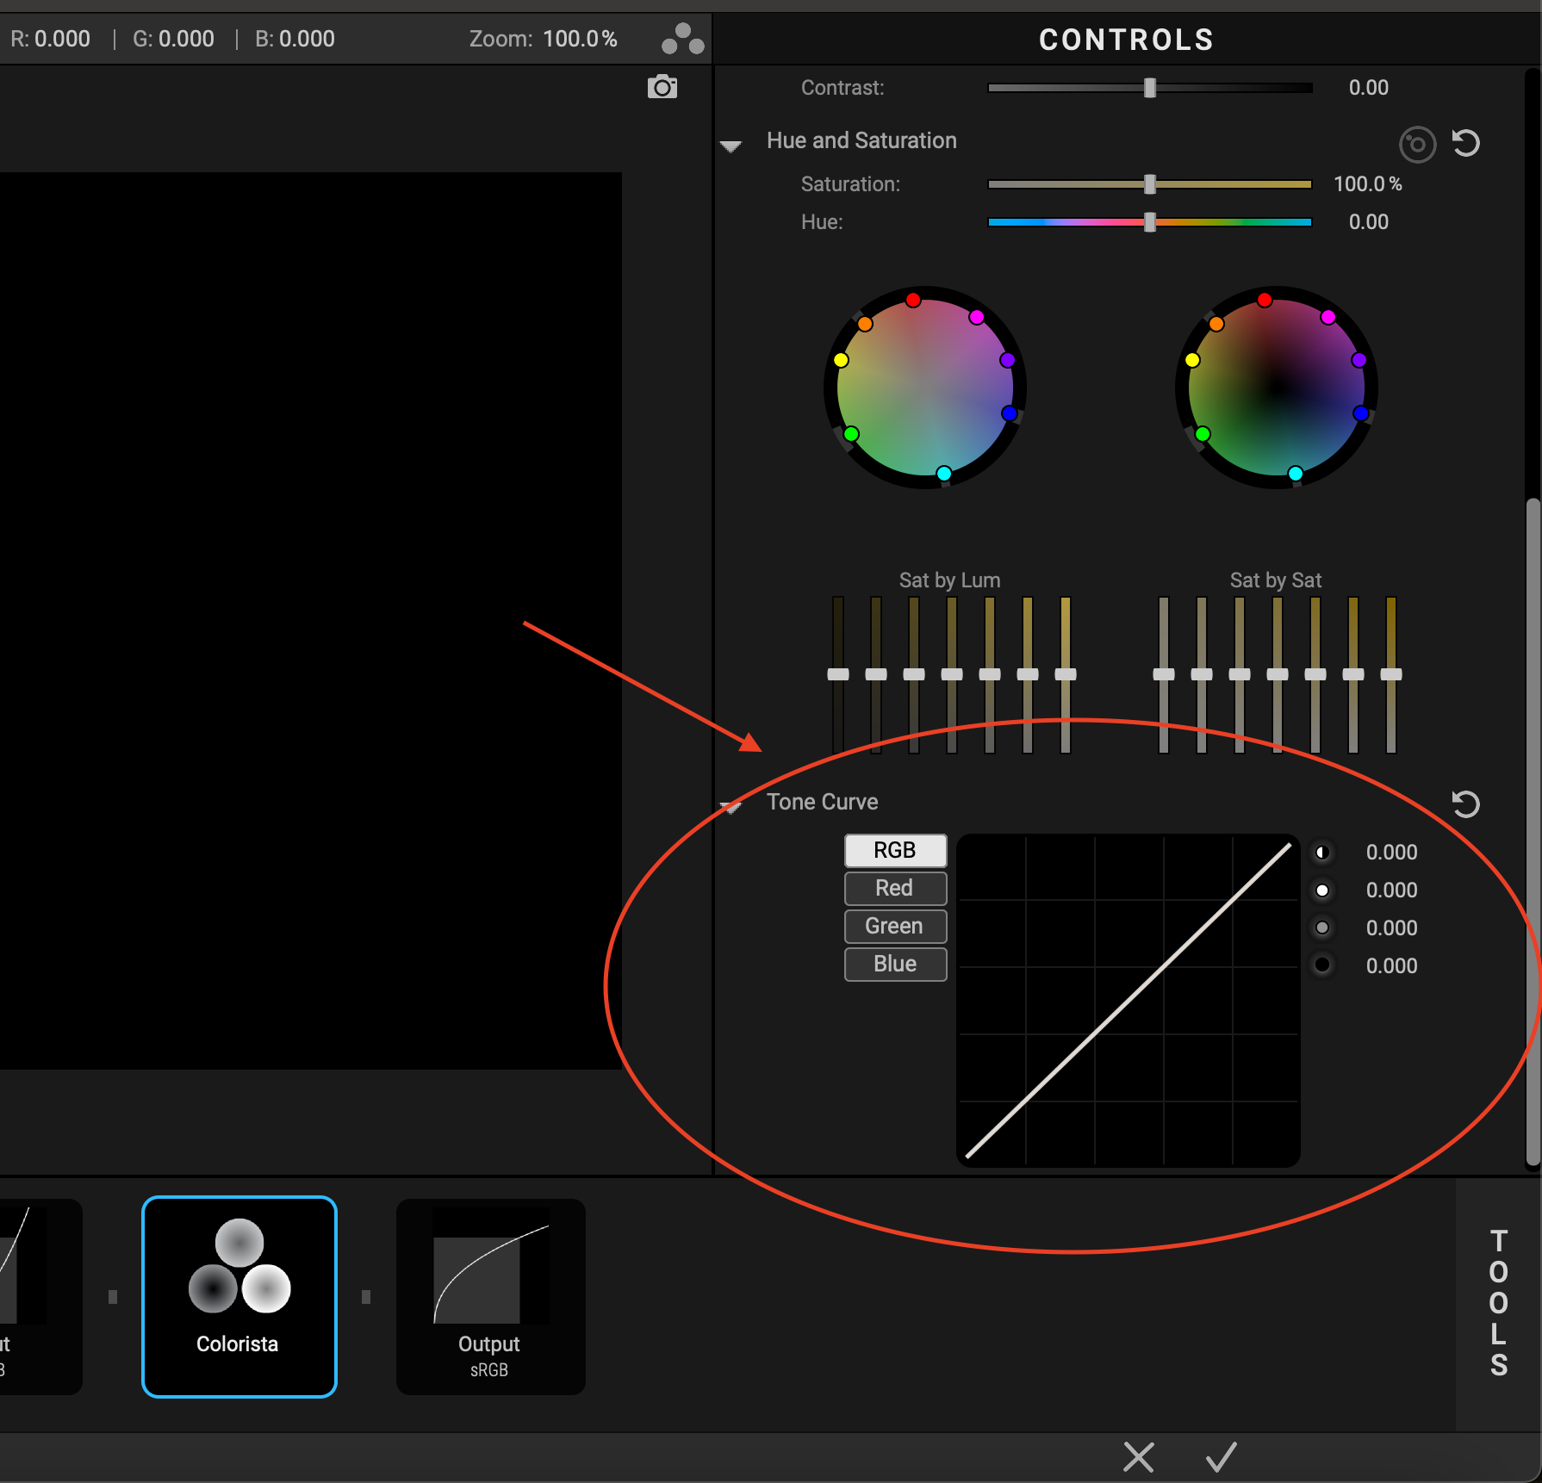Collapse the Hue and Saturation section

click(731, 146)
